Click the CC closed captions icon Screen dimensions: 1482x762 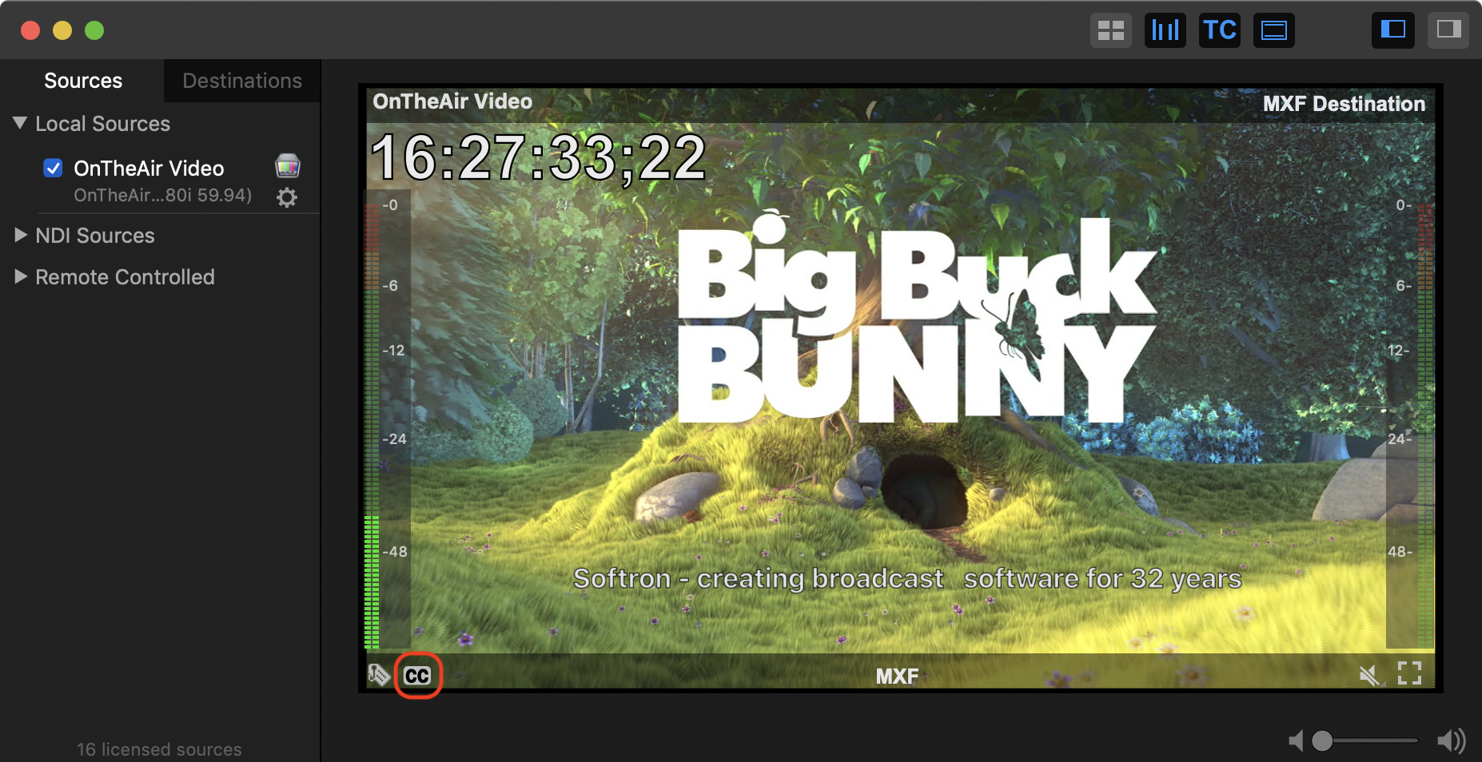(417, 676)
